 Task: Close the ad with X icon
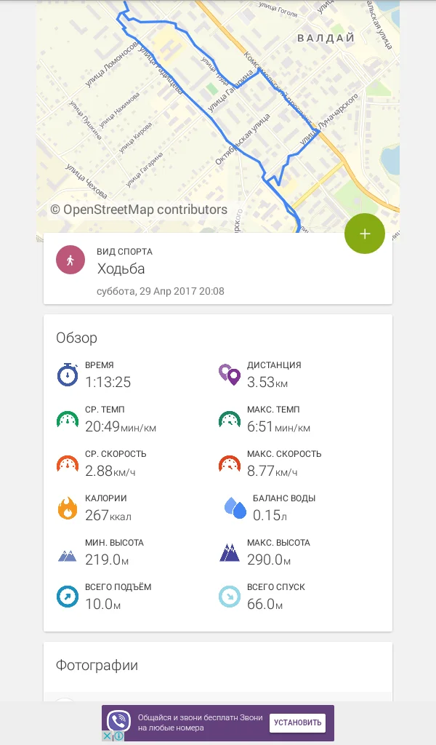[108, 736]
